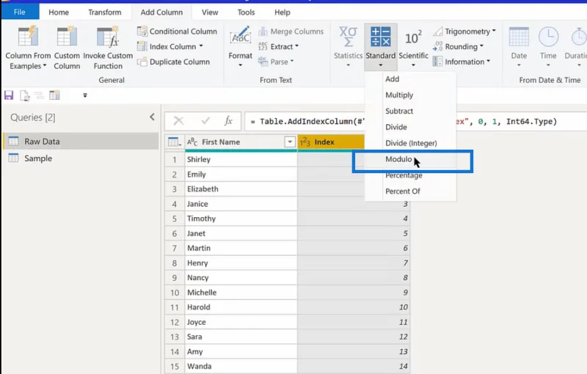This screenshot has width=587, height=374.
Task: Choose Modulo from Standard menu
Action: click(398, 159)
